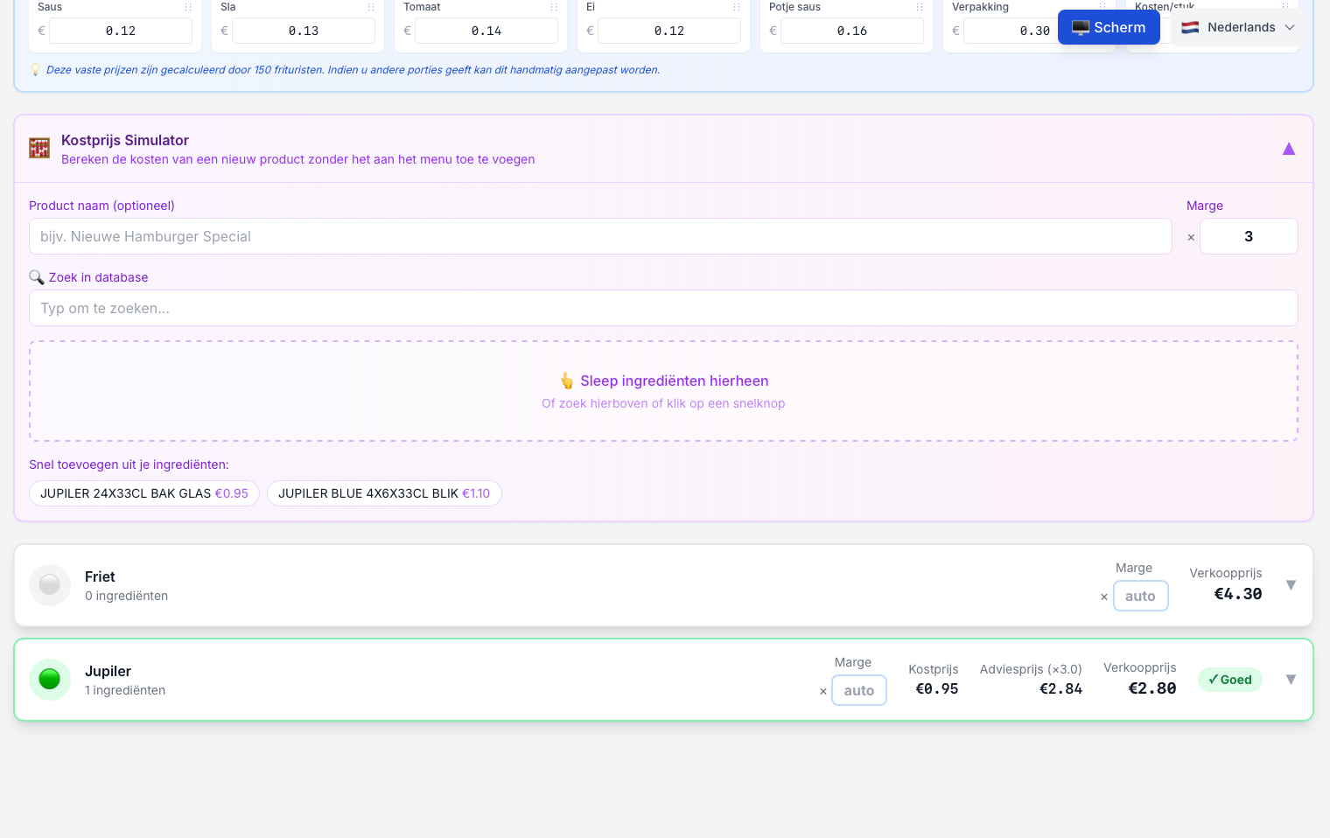Collapse the Kostprijs Simulator panel
Screen dimensions: 1330x838
coord(1289,149)
